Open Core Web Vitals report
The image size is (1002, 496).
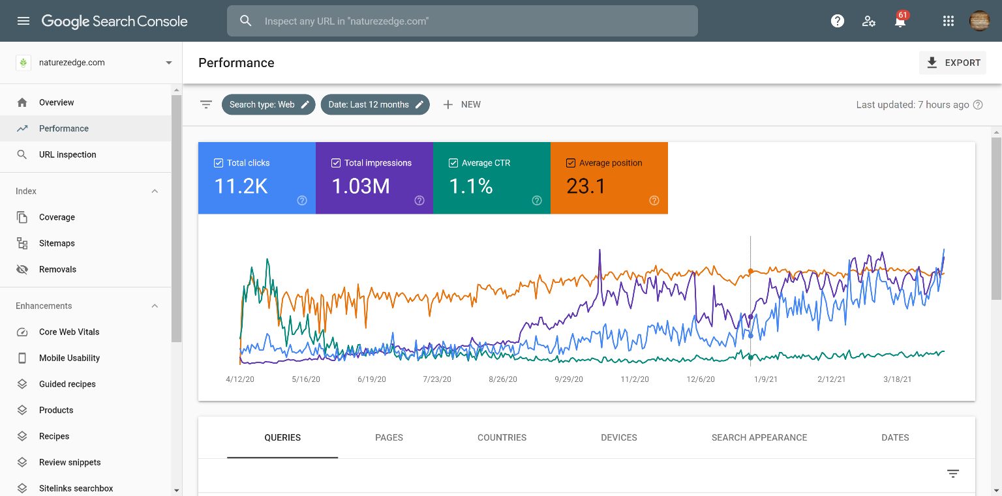(85, 332)
